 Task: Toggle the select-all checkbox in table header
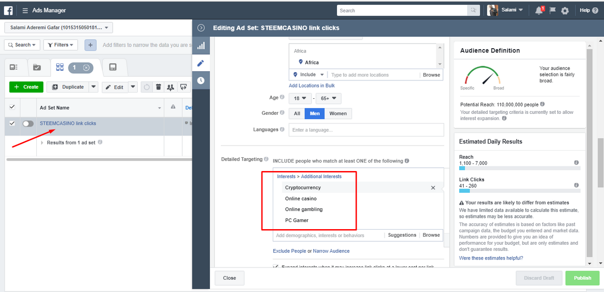click(12, 107)
